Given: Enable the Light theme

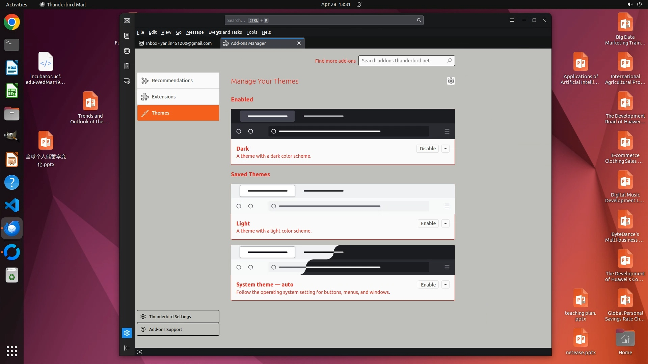Looking at the screenshot, I should pos(428,223).
